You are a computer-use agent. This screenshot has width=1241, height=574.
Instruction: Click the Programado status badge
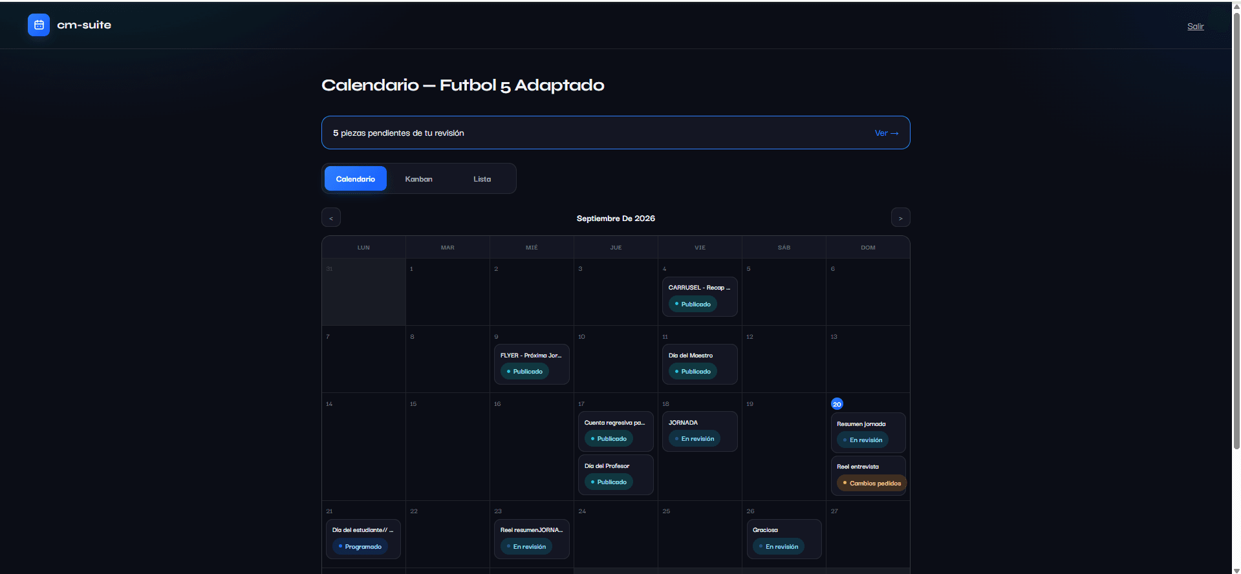pyautogui.click(x=360, y=547)
